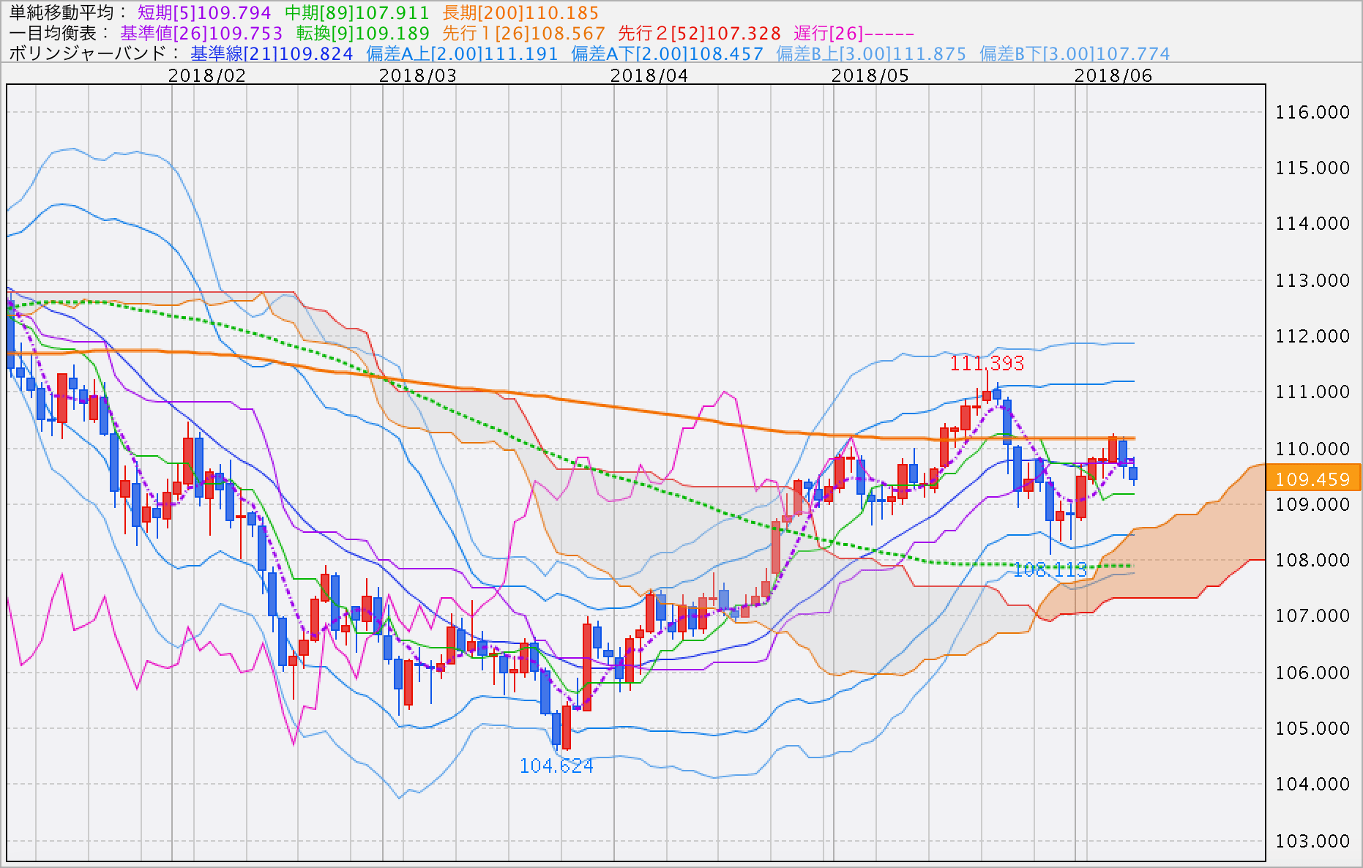Click the deviation B upper [3.00] 111.875 label
This screenshot has height=868, width=1363.
point(871,54)
